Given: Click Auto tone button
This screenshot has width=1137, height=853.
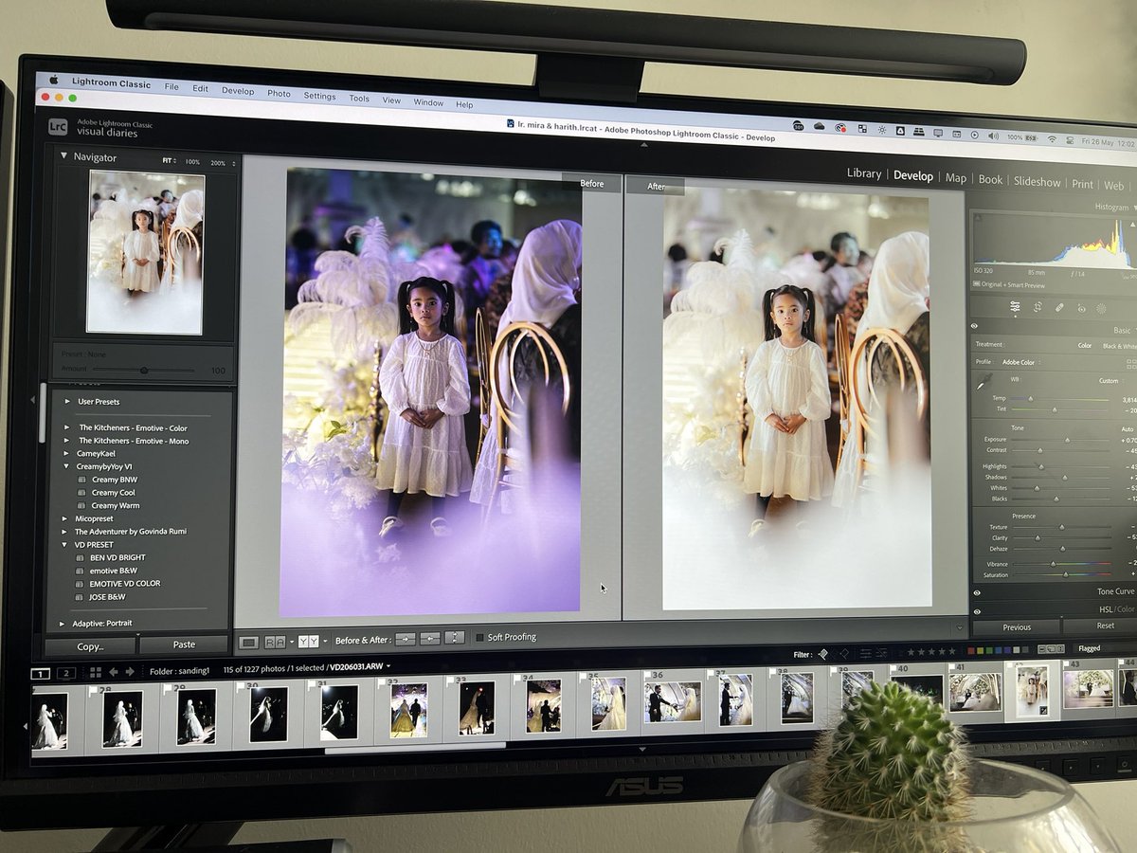Looking at the screenshot, I should pos(1127,429).
